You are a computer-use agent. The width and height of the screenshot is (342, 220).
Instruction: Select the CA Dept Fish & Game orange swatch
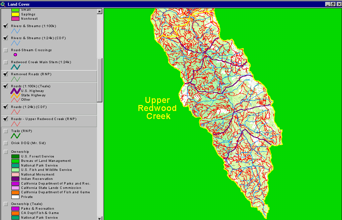tap(15, 213)
